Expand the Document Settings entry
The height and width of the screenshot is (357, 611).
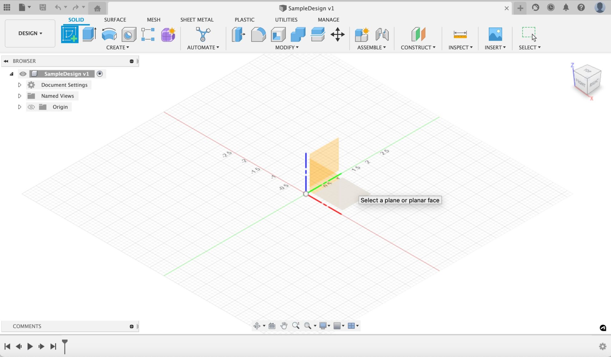[19, 85]
